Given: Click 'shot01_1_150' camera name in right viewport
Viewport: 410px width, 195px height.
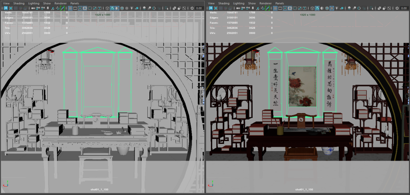Looking at the screenshot, I should point(304,189).
